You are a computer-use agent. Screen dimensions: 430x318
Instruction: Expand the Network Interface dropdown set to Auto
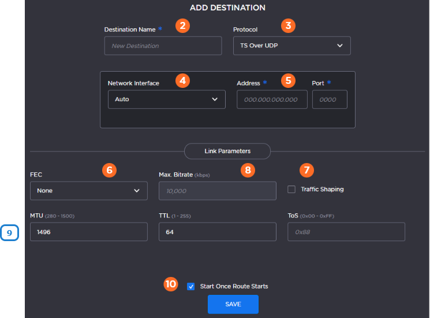(x=166, y=99)
